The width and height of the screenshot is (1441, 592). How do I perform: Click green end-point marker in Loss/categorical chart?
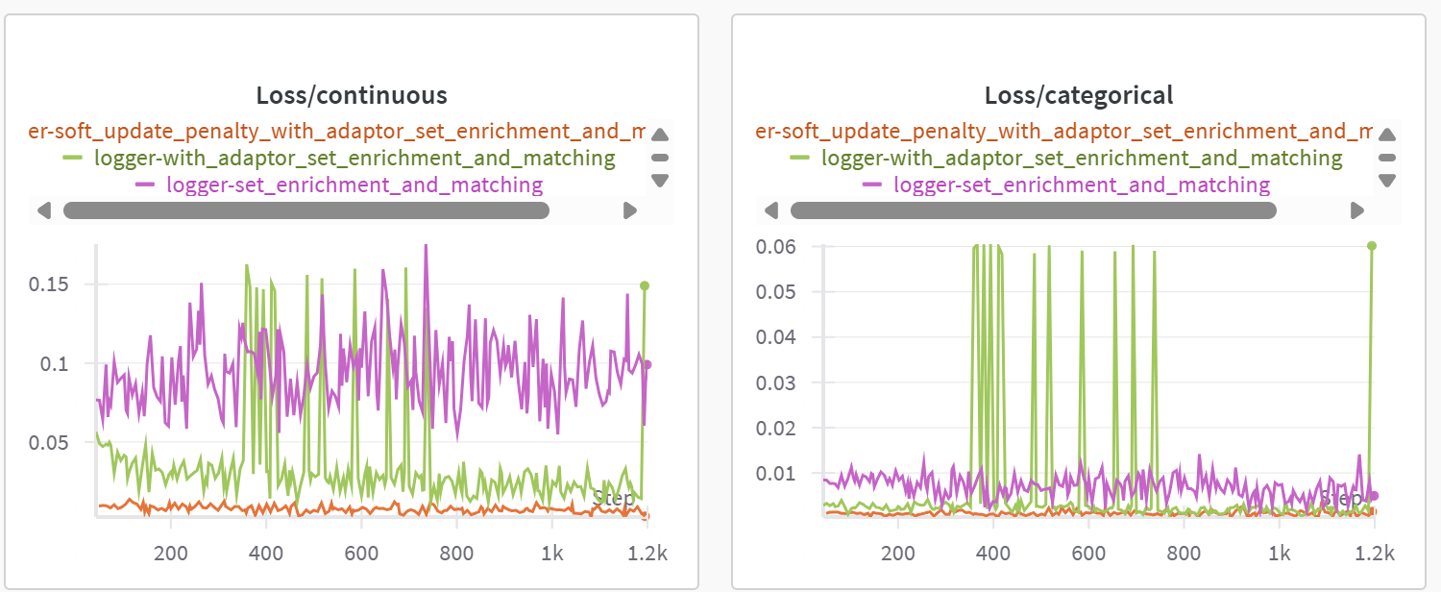click(1372, 246)
